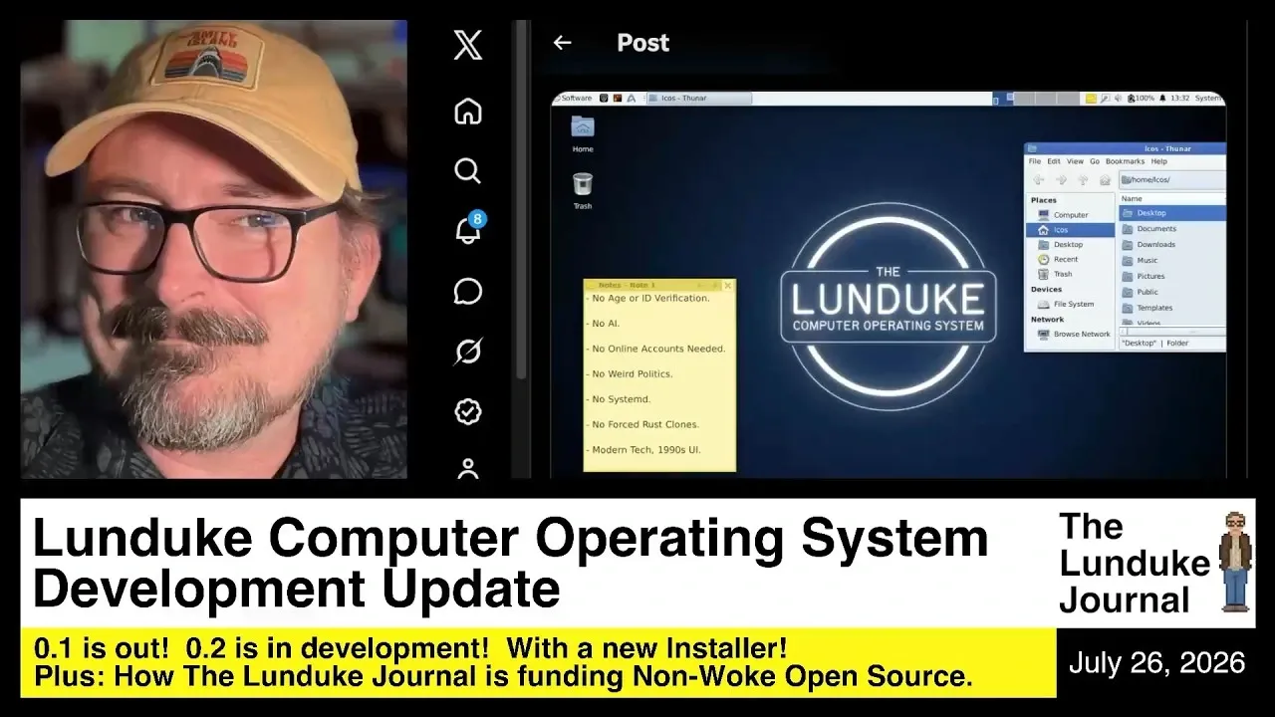Open the Help menu in Thunar
This screenshot has width=1275, height=717.
(1158, 161)
